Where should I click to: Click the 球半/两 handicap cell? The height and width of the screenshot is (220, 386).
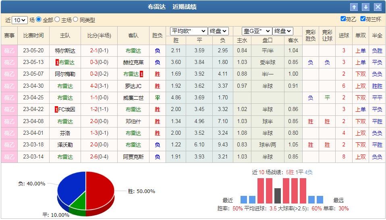pos(268,145)
